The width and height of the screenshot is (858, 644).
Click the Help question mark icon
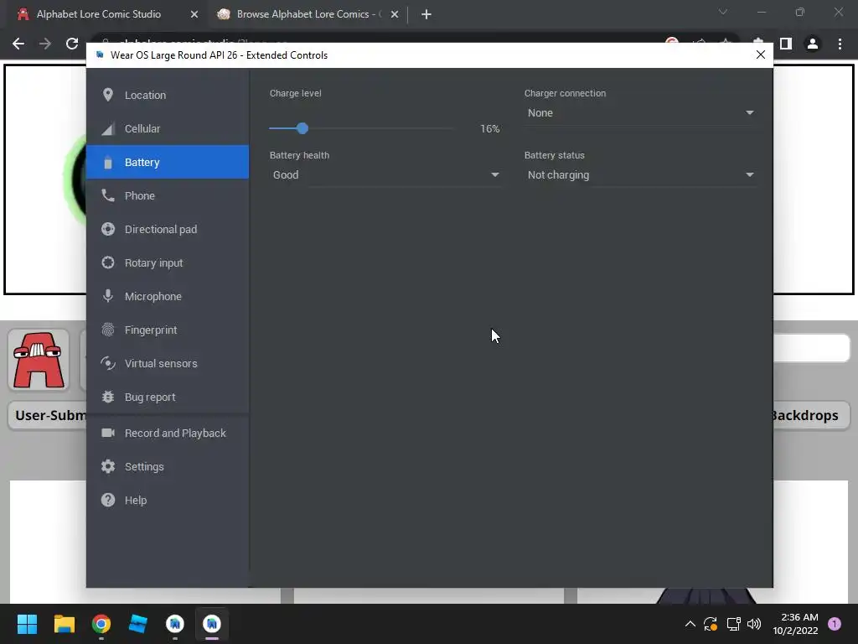click(108, 500)
